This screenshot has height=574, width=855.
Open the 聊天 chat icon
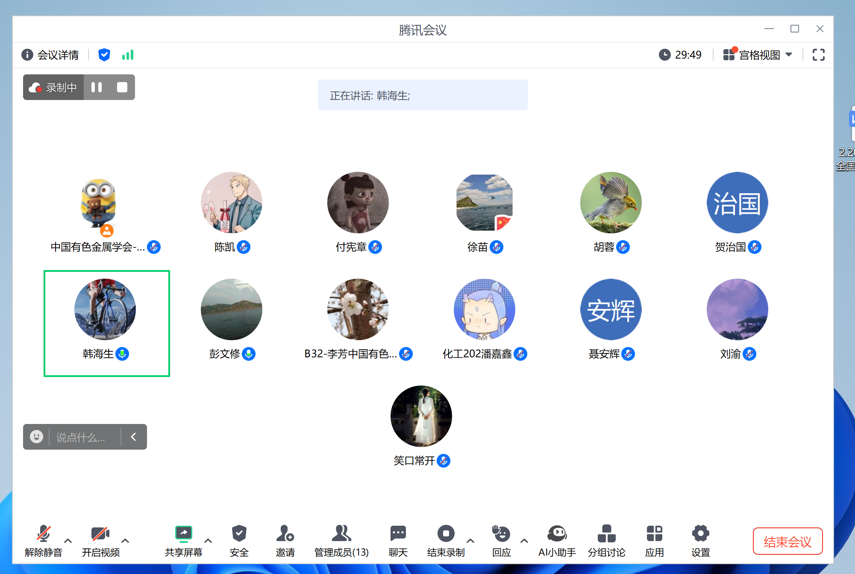(398, 534)
